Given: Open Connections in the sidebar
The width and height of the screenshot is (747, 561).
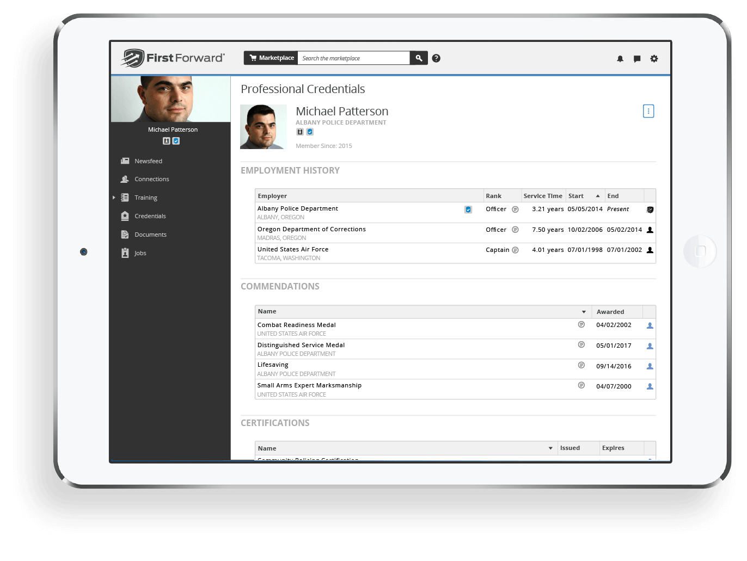Looking at the screenshot, I should click(x=152, y=179).
